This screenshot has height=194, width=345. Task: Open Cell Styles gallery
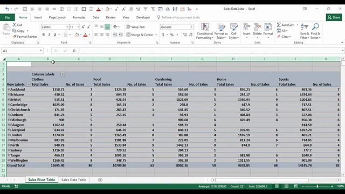click(x=233, y=31)
